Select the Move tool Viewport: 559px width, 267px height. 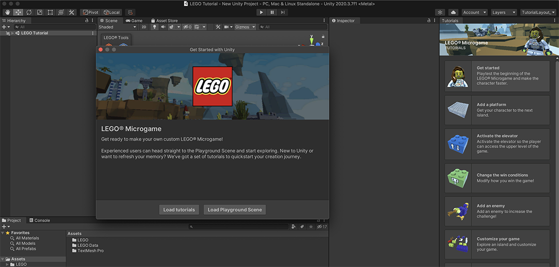tap(18, 12)
